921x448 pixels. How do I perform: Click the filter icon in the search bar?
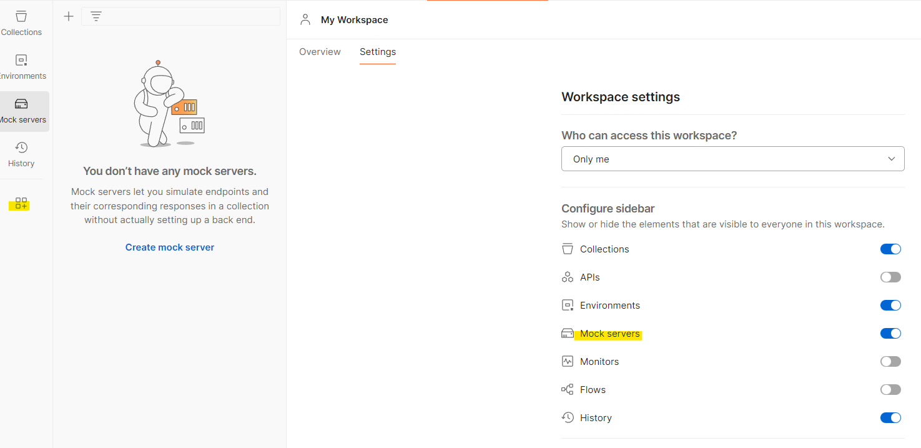pyautogui.click(x=96, y=16)
